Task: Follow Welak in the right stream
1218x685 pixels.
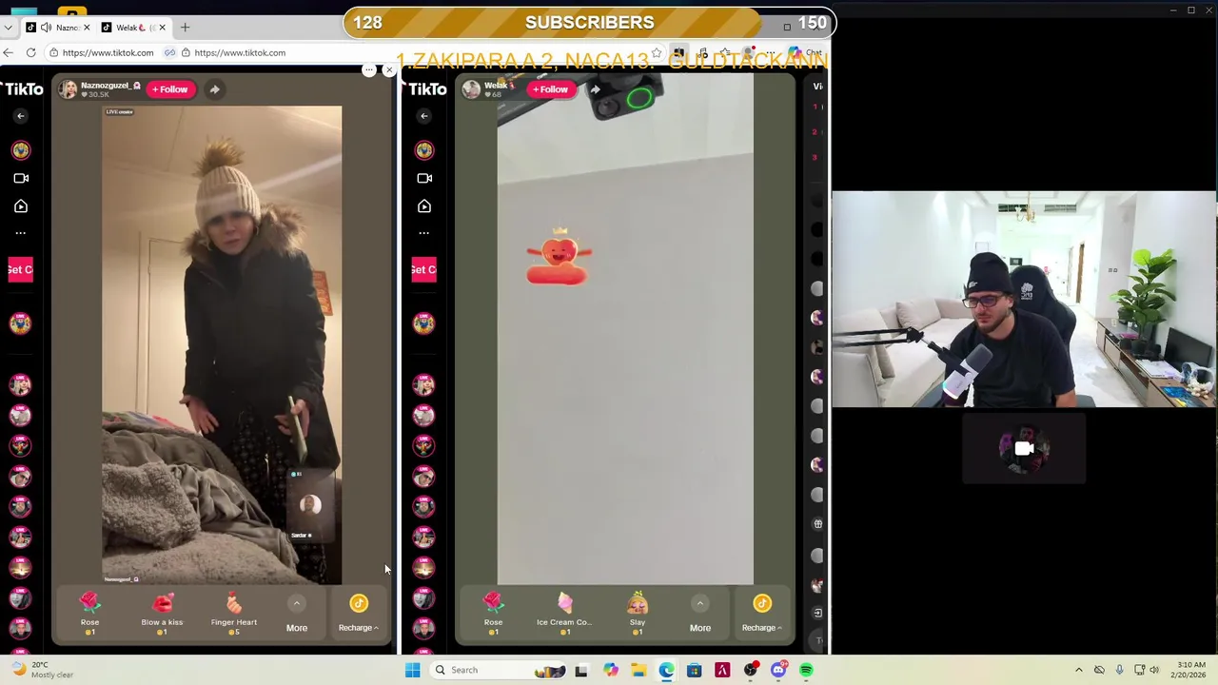Action: (x=551, y=89)
